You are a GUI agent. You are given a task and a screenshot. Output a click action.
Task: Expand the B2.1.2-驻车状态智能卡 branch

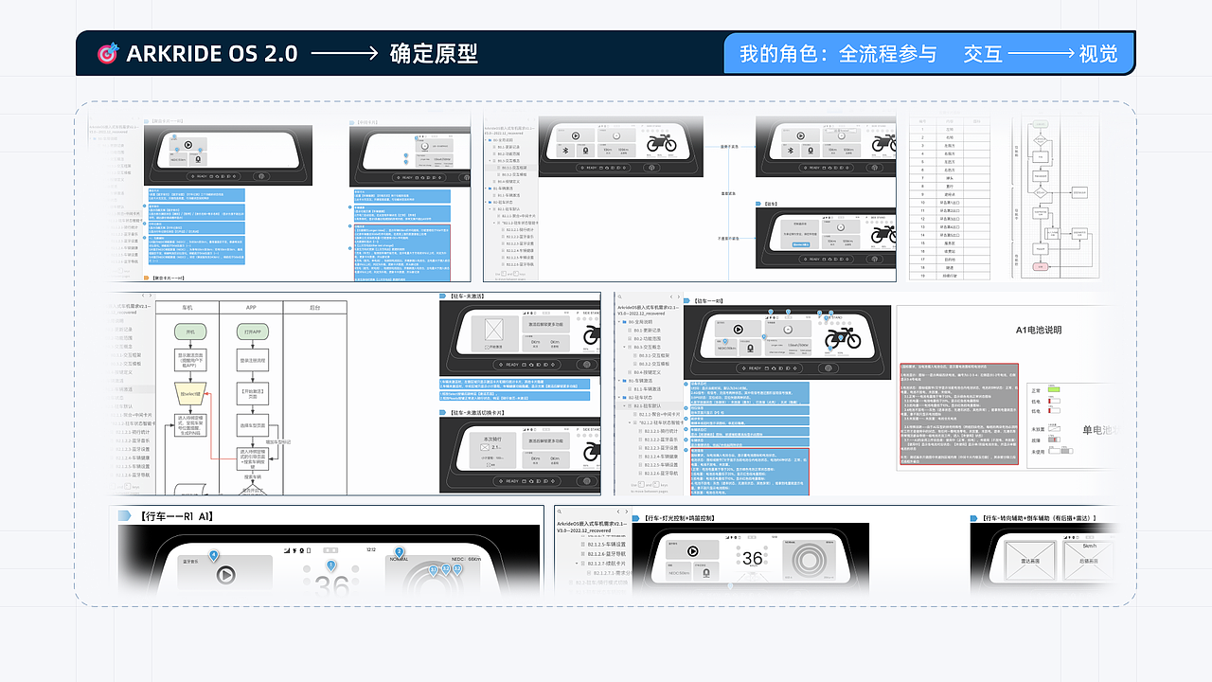pyautogui.click(x=630, y=422)
